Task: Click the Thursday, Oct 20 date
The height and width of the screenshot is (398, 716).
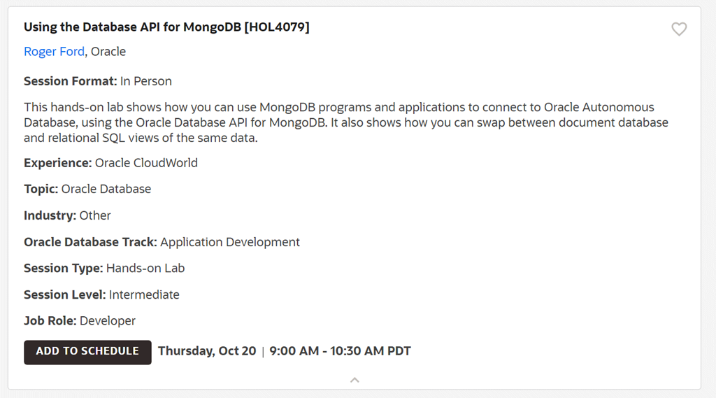Action: coord(207,351)
